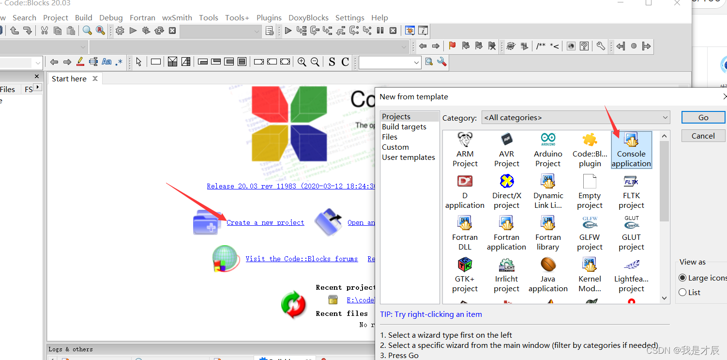Open the Category All categories dropdown
The height and width of the screenshot is (360, 727).
point(576,117)
